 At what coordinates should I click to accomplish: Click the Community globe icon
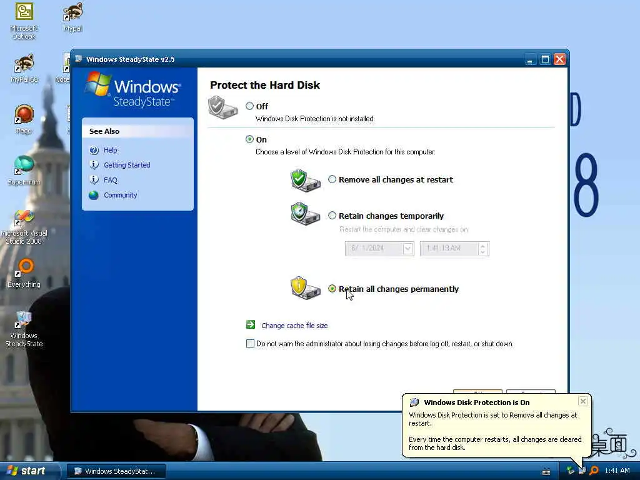pyautogui.click(x=94, y=195)
